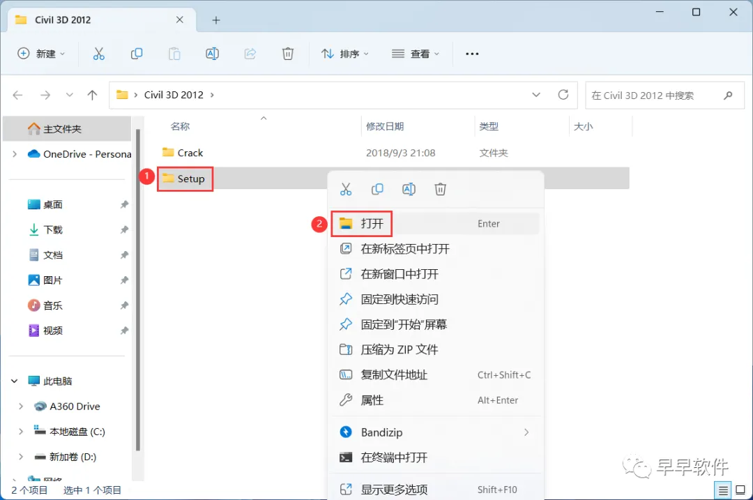
Task: Collapse the 此电脑 tree node
Action: click(15, 381)
